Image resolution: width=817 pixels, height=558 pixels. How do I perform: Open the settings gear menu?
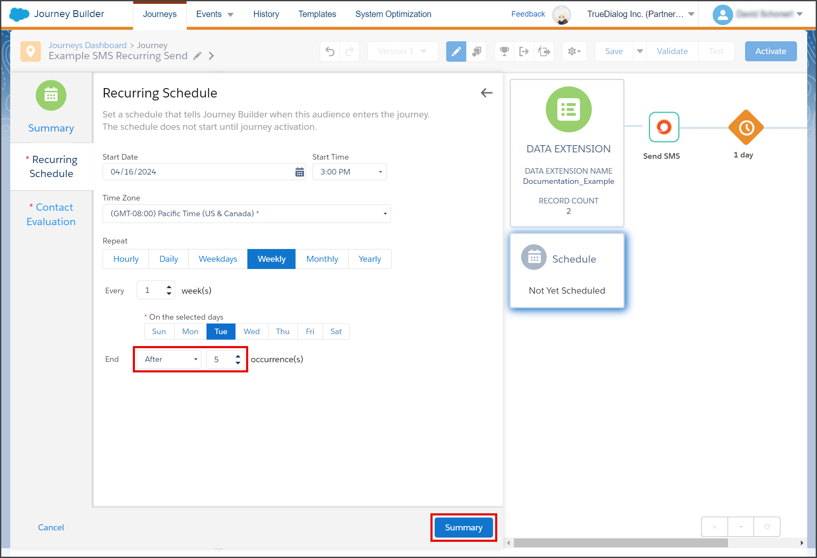point(574,52)
